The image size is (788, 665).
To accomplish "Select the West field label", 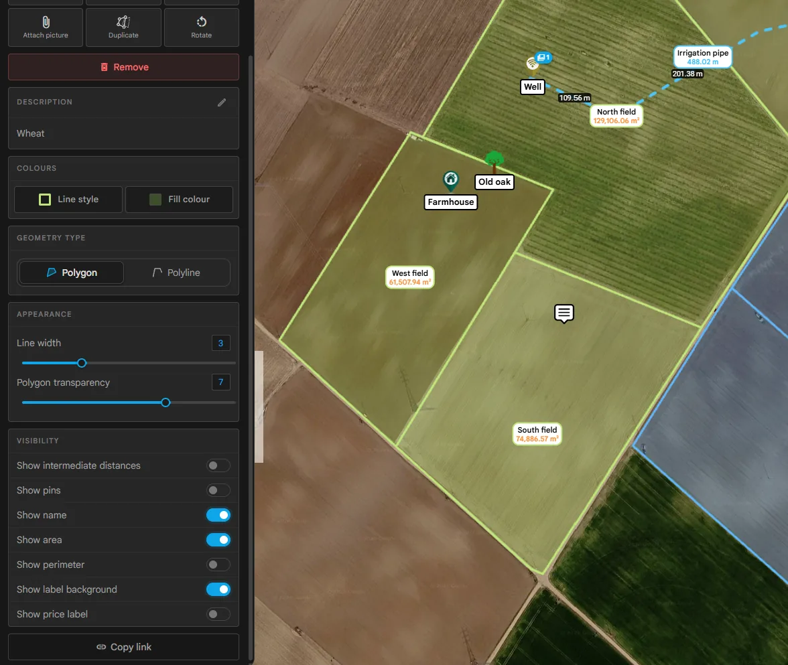I will click(410, 277).
